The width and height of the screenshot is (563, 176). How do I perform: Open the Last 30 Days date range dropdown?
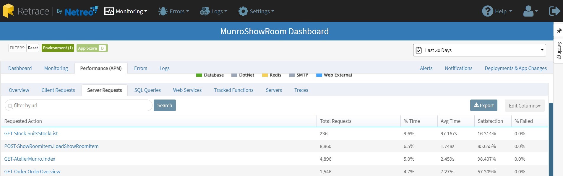[x=479, y=50]
